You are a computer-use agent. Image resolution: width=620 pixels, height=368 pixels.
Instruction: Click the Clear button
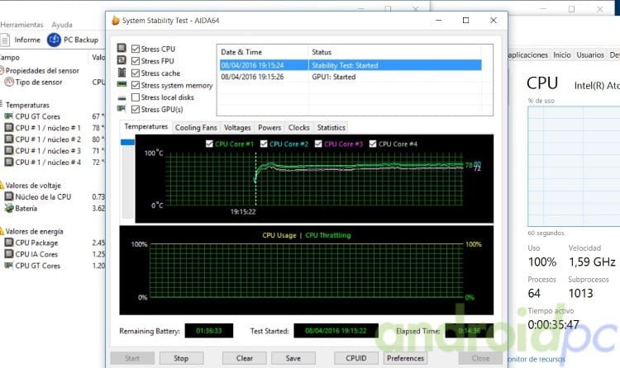245,358
